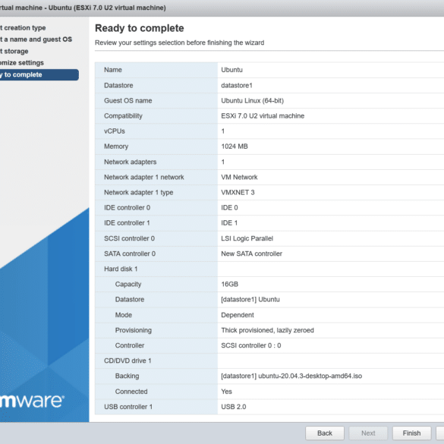
Task: Click the Compatibility row label
Action: tap(123, 116)
